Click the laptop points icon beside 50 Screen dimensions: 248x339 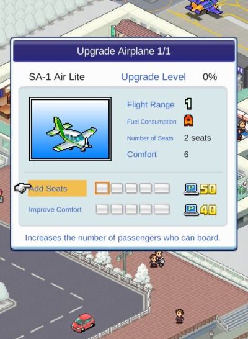tap(191, 189)
